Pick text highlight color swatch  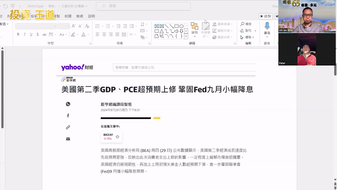73,34
